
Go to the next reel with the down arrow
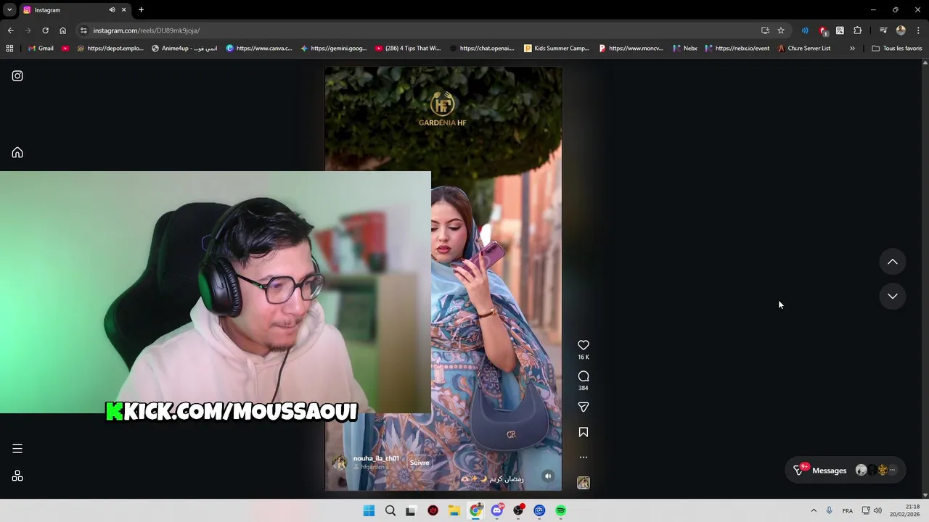(893, 296)
